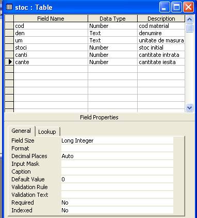Click the Default Value field showing 0
Viewport: 197px width, 218px height.
point(117,179)
